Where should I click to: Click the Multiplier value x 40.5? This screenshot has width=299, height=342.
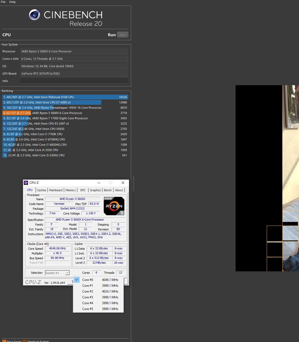(57, 253)
